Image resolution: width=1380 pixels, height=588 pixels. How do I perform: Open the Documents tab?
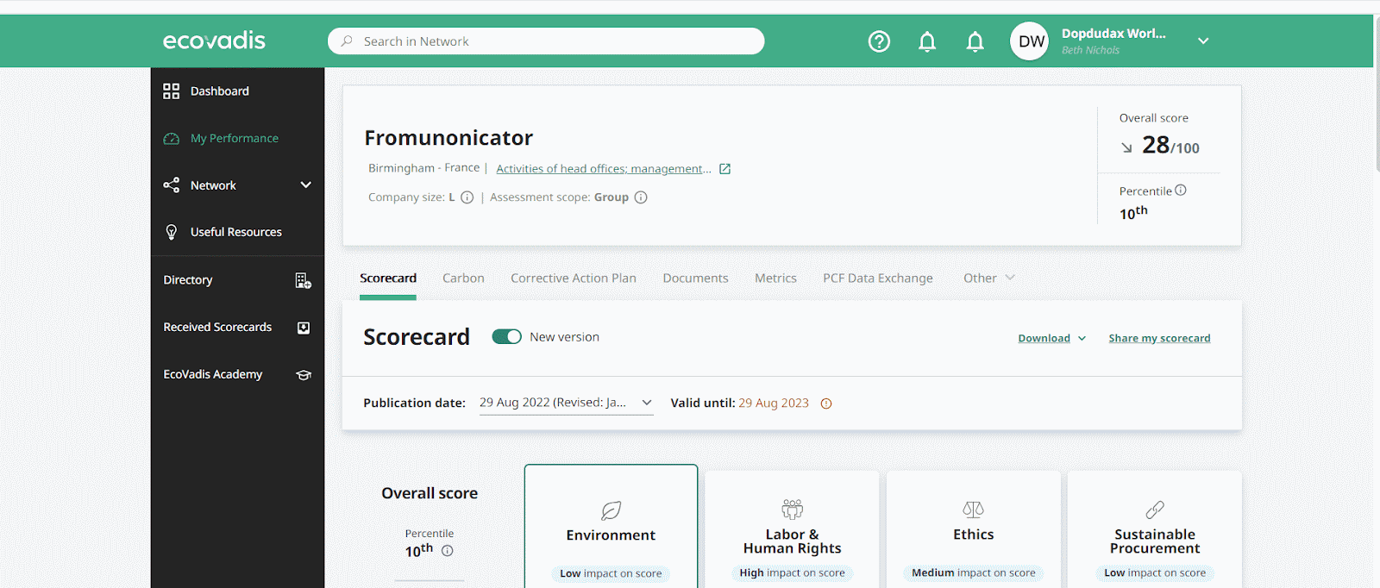click(696, 278)
